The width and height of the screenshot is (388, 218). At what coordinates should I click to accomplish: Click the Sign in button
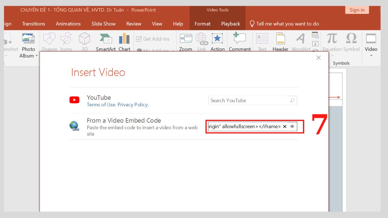pyautogui.click(x=357, y=10)
